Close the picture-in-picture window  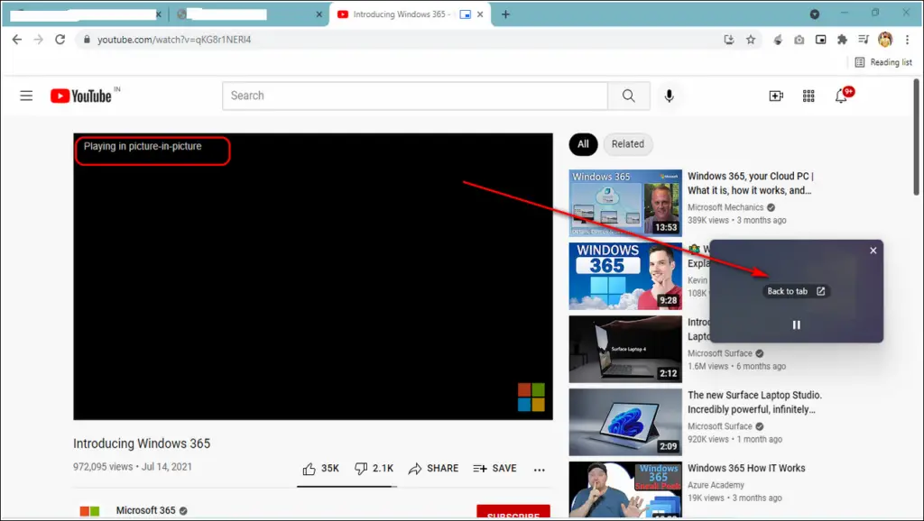point(873,251)
